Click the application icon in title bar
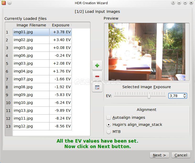Image resolution: width=195 pixels, height=163 pixels. (x=4, y=3)
